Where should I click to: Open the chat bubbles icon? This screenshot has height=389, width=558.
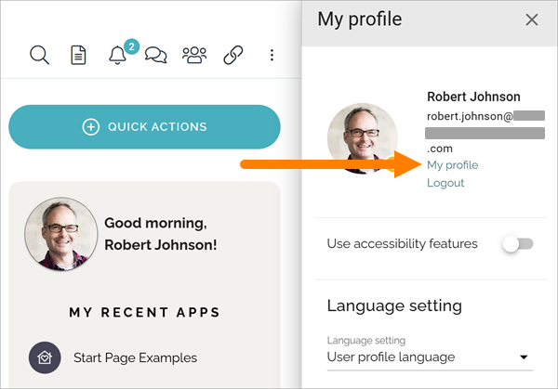(x=156, y=56)
